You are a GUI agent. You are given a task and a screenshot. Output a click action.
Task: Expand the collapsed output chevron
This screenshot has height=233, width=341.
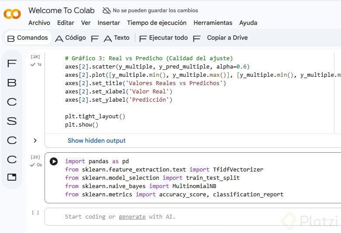(35, 140)
